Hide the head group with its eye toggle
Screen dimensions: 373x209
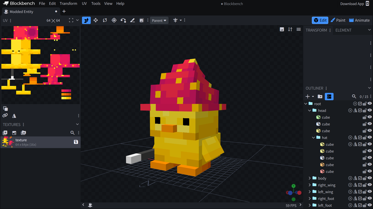(x=370, y=110)
